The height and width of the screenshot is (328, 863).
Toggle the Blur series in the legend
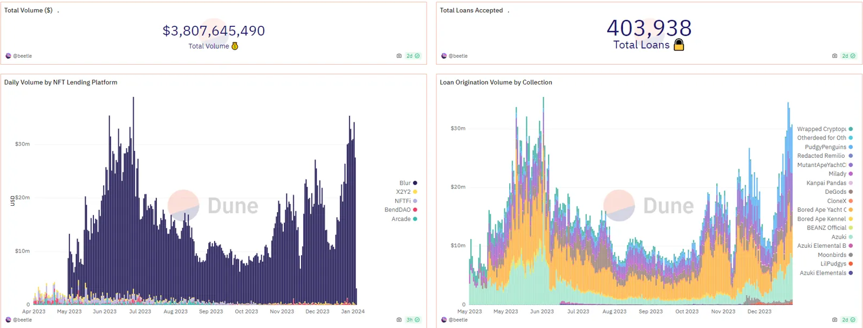click(405, 183)
